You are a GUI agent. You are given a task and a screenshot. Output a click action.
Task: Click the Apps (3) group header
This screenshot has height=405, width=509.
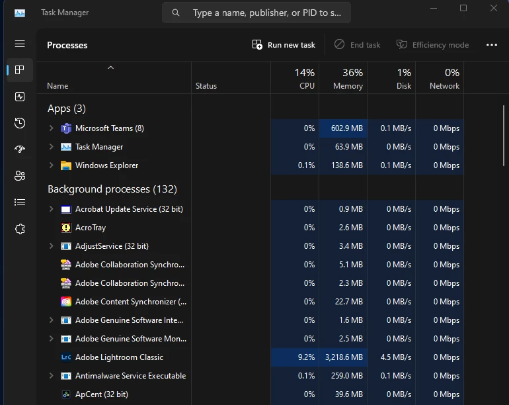[67, 109]
